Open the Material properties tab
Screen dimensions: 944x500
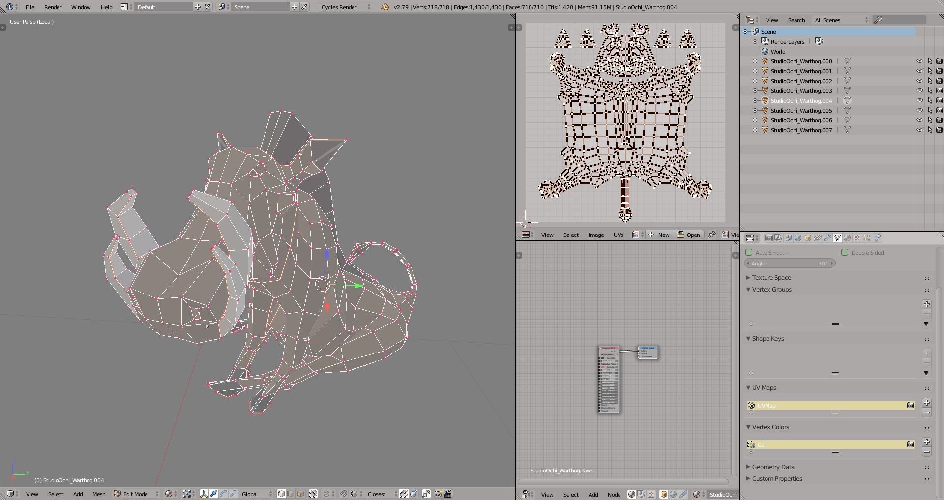847,238
